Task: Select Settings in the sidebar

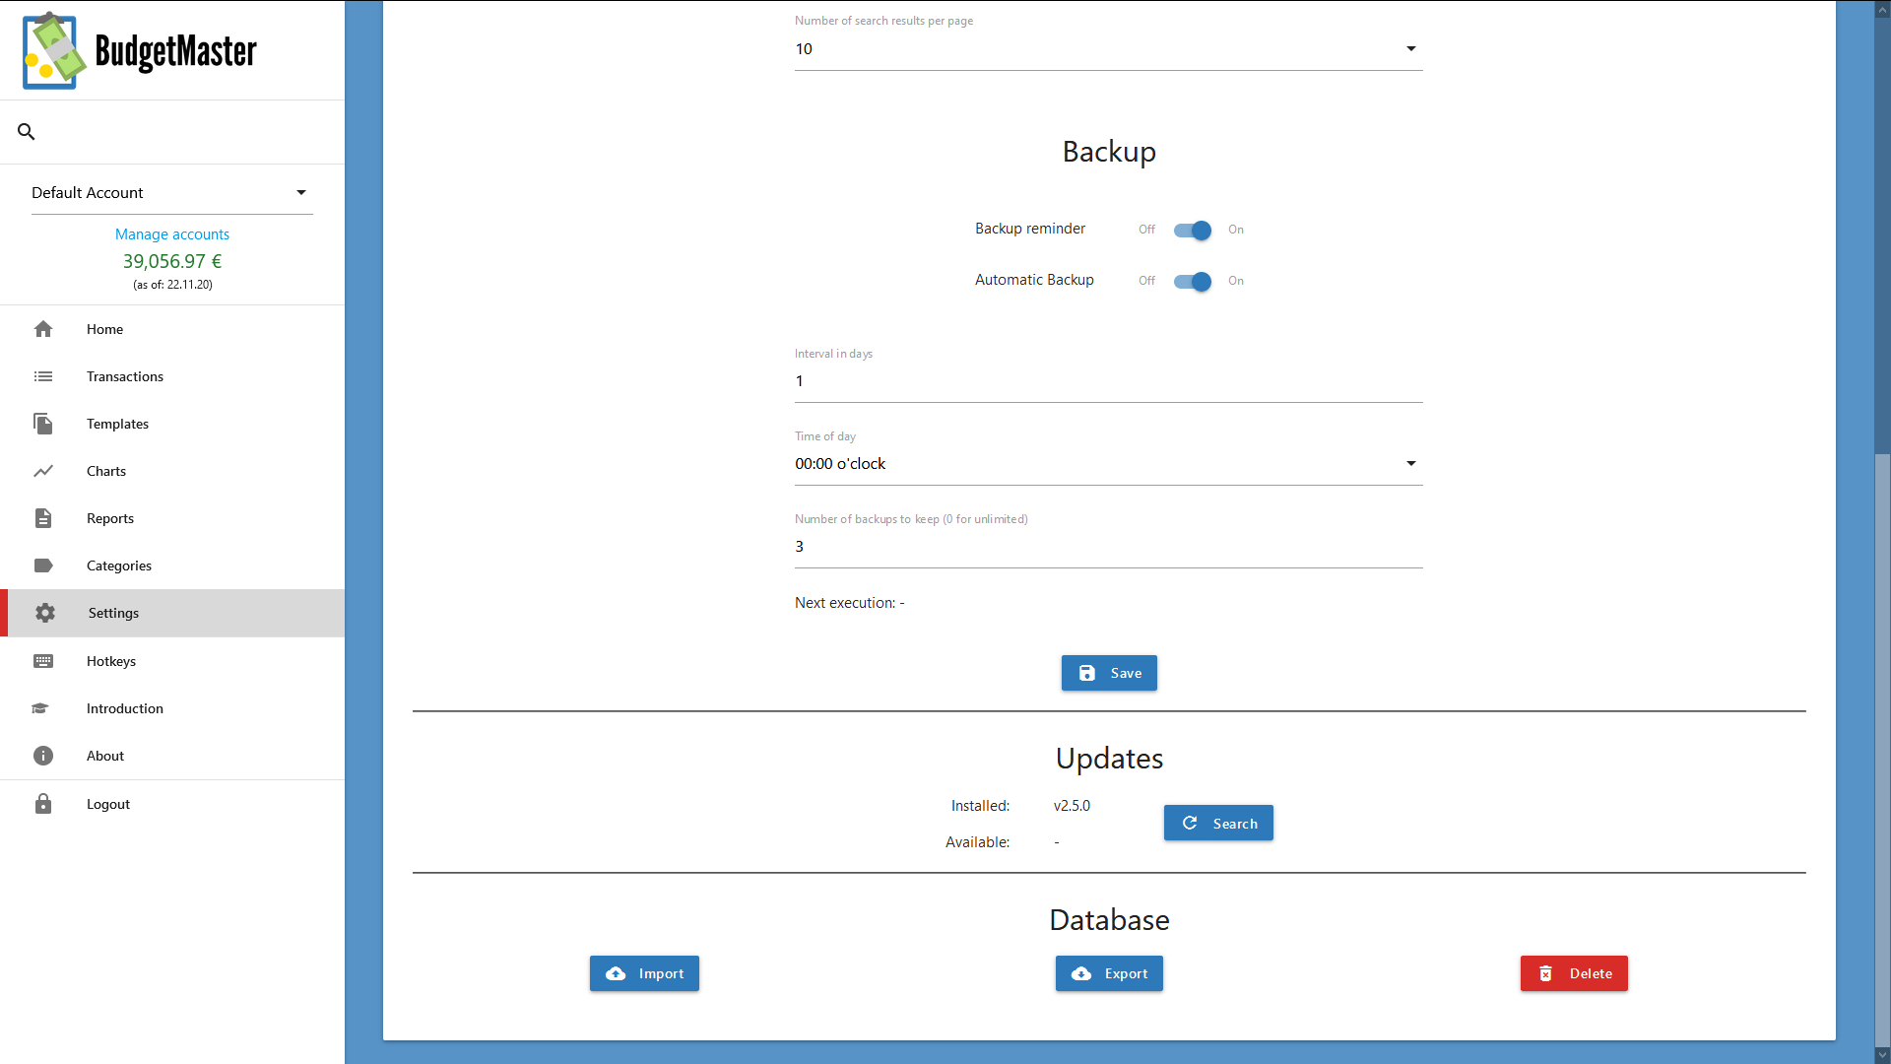Action: tap(172, 613)
